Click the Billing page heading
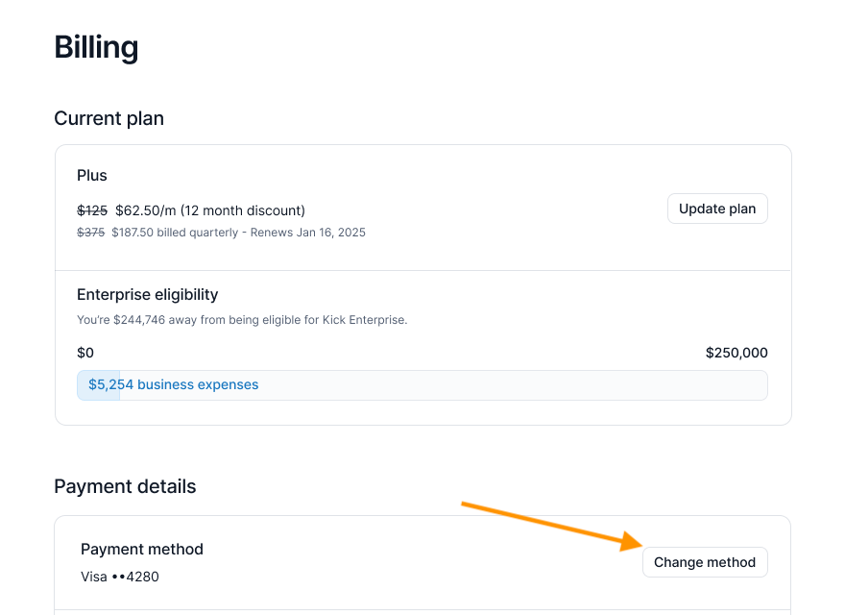This screenshot has width=845, height=615. 96,47
